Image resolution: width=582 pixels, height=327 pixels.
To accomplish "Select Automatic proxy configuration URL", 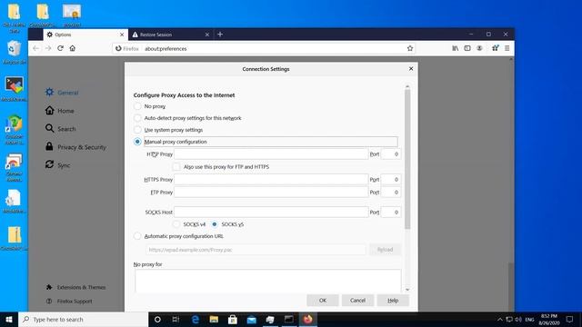I will click(x=137, y=236).
